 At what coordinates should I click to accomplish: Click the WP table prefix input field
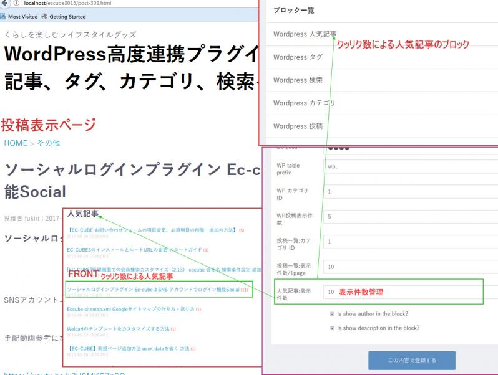click(411, 167)
